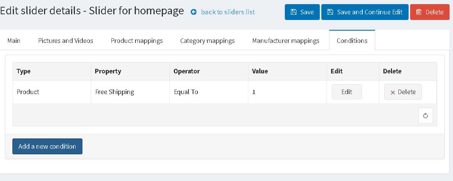Select the Manufacturer mappings tab
This screenshot has width=453, height=181.
click(x=286, y=40)
